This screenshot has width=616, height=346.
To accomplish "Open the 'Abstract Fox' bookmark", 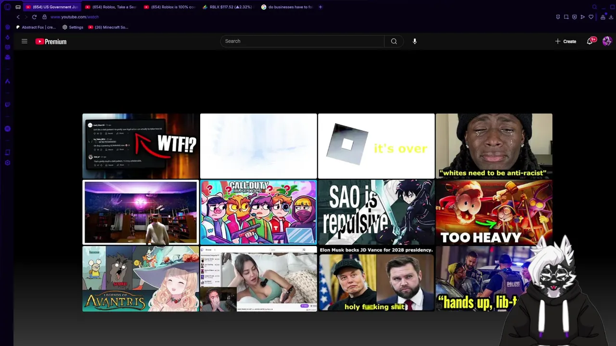I will (36, 27).
